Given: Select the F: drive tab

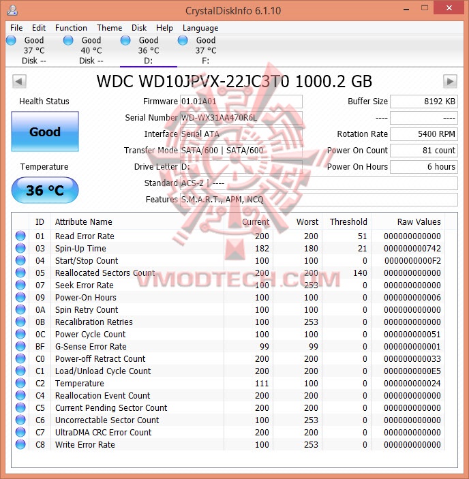Looking at the screenshot, I should point(206,50).
